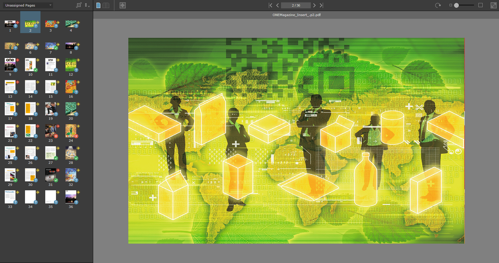499x263 pixels.
Task: Jump to the last page
Action: click(321, 5)
